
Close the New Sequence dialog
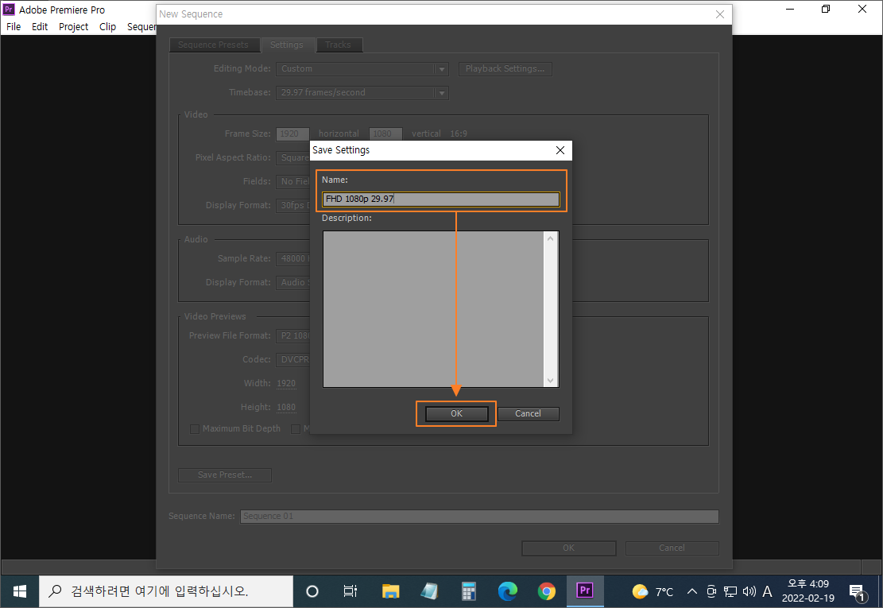(720, 14)
